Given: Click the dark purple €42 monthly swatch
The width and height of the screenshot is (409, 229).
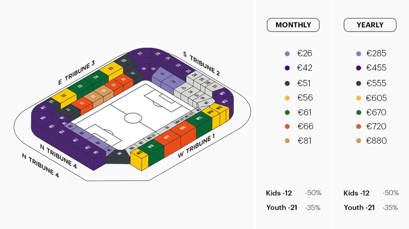Looking at the screenshot, I should pos(288,68).
